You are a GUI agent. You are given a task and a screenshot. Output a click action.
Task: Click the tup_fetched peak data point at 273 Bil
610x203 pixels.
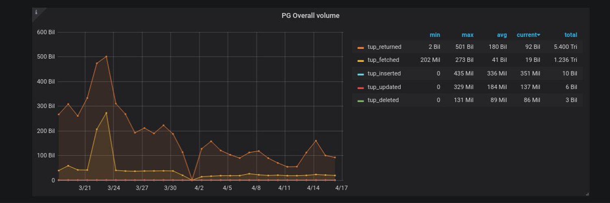click(x=106, y=113)
